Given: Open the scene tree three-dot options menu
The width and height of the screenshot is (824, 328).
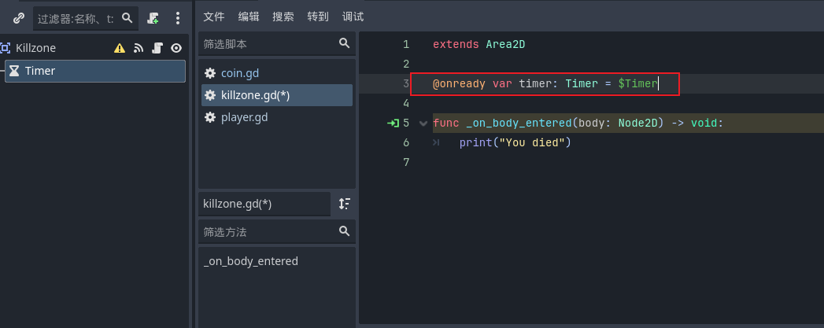Looking at the screenshot, I should coord(177,17).
